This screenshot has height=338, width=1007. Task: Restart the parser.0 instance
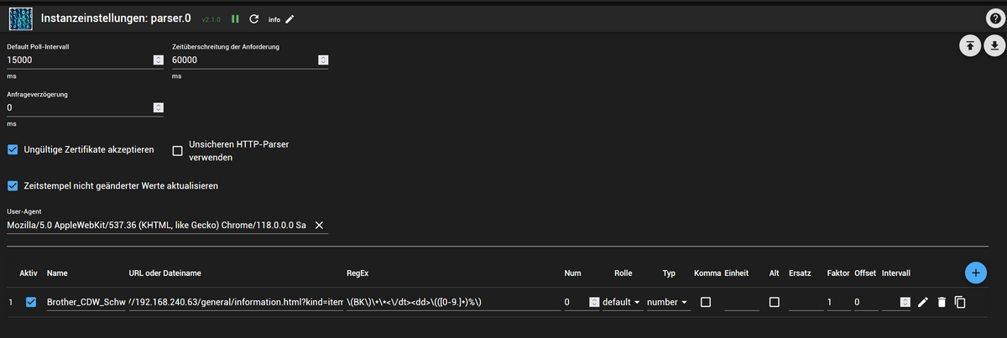[253, 19]
